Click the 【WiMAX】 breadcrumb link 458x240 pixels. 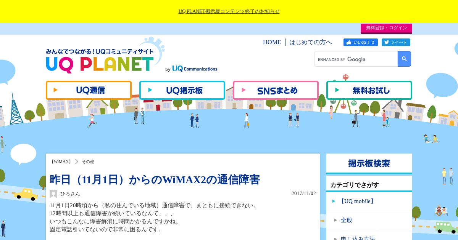[x=61, y=162]
